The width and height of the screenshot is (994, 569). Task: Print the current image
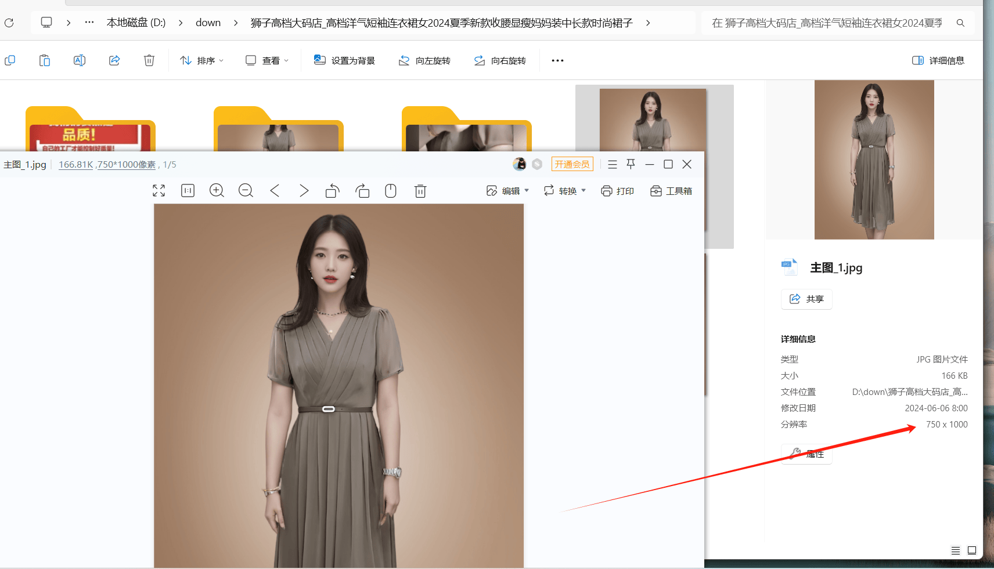[x=618, y=190]
